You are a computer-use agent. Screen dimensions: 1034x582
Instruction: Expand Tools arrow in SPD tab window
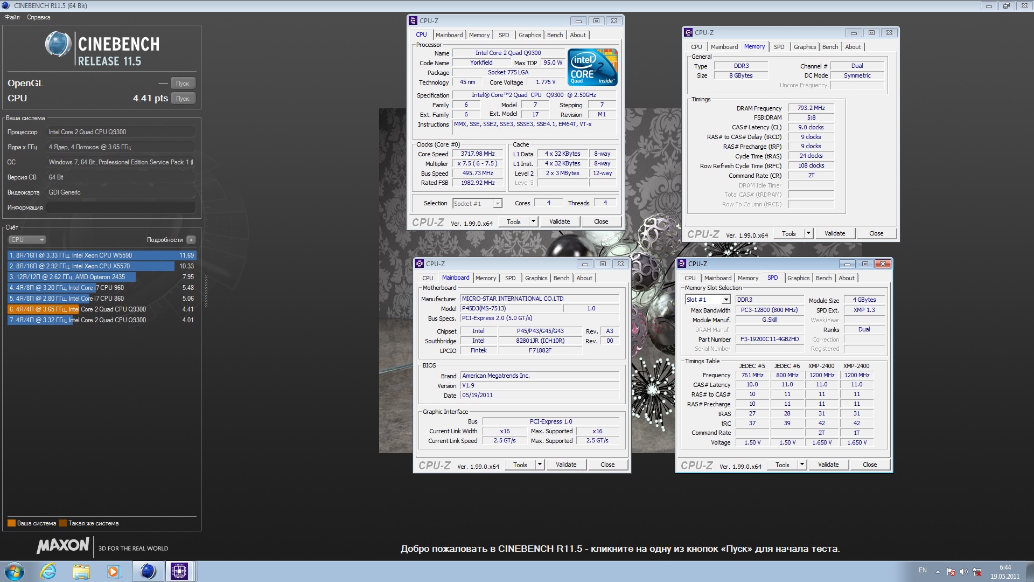click(x=802, y=465)
